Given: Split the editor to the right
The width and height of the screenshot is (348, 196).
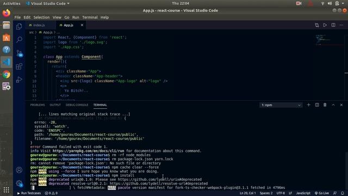Looking at the screenshot, I should pyautogui.click(x=333, y=25).
